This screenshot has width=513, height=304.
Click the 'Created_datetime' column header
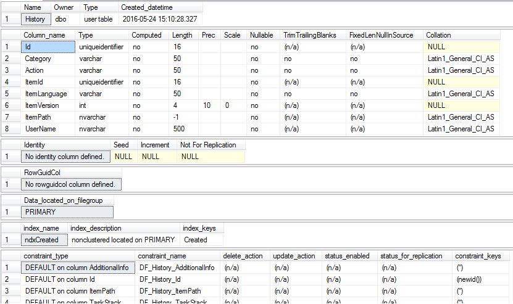click(160, 7)
